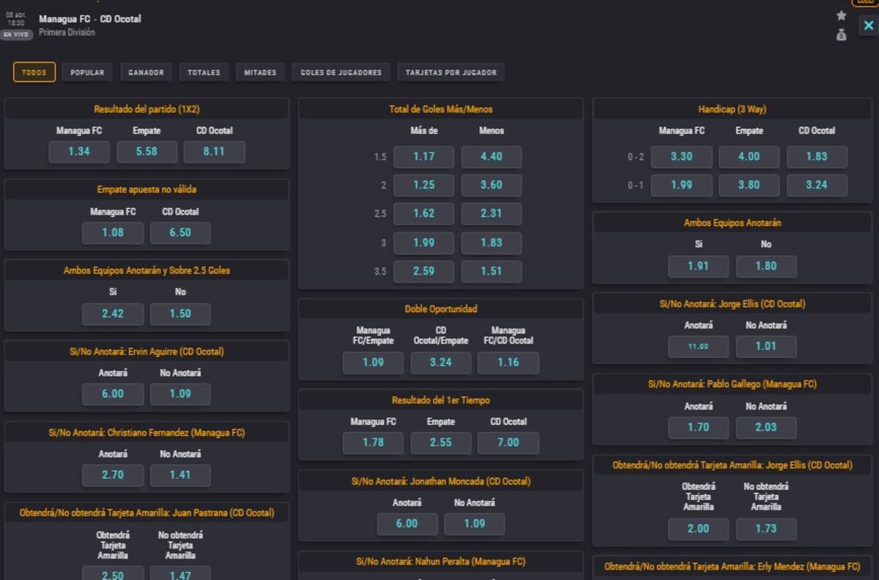Bet first half CD Ocotal at 7.00
Image resolution: width=879 pixels, height=580 pixels.
pos(508,443)
